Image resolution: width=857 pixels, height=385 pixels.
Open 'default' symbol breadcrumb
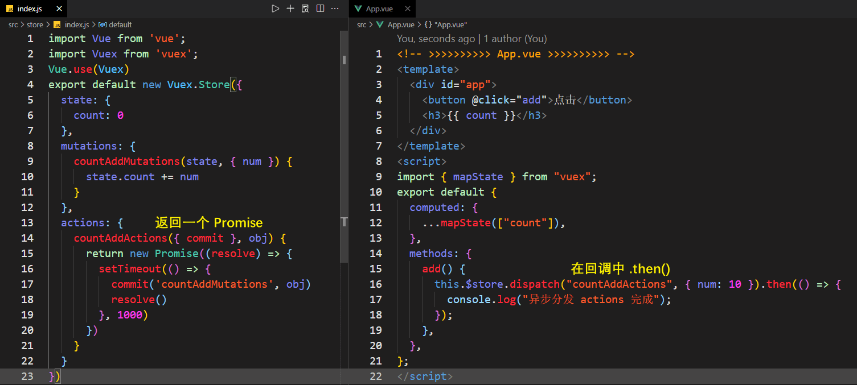click(120, 24)
